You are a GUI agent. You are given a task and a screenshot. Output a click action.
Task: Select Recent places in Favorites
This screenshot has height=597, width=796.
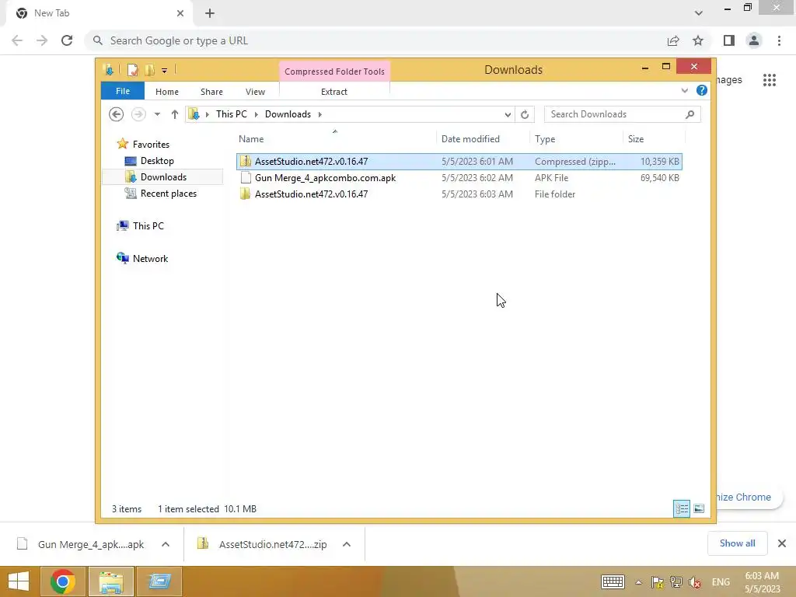(169, 194)
